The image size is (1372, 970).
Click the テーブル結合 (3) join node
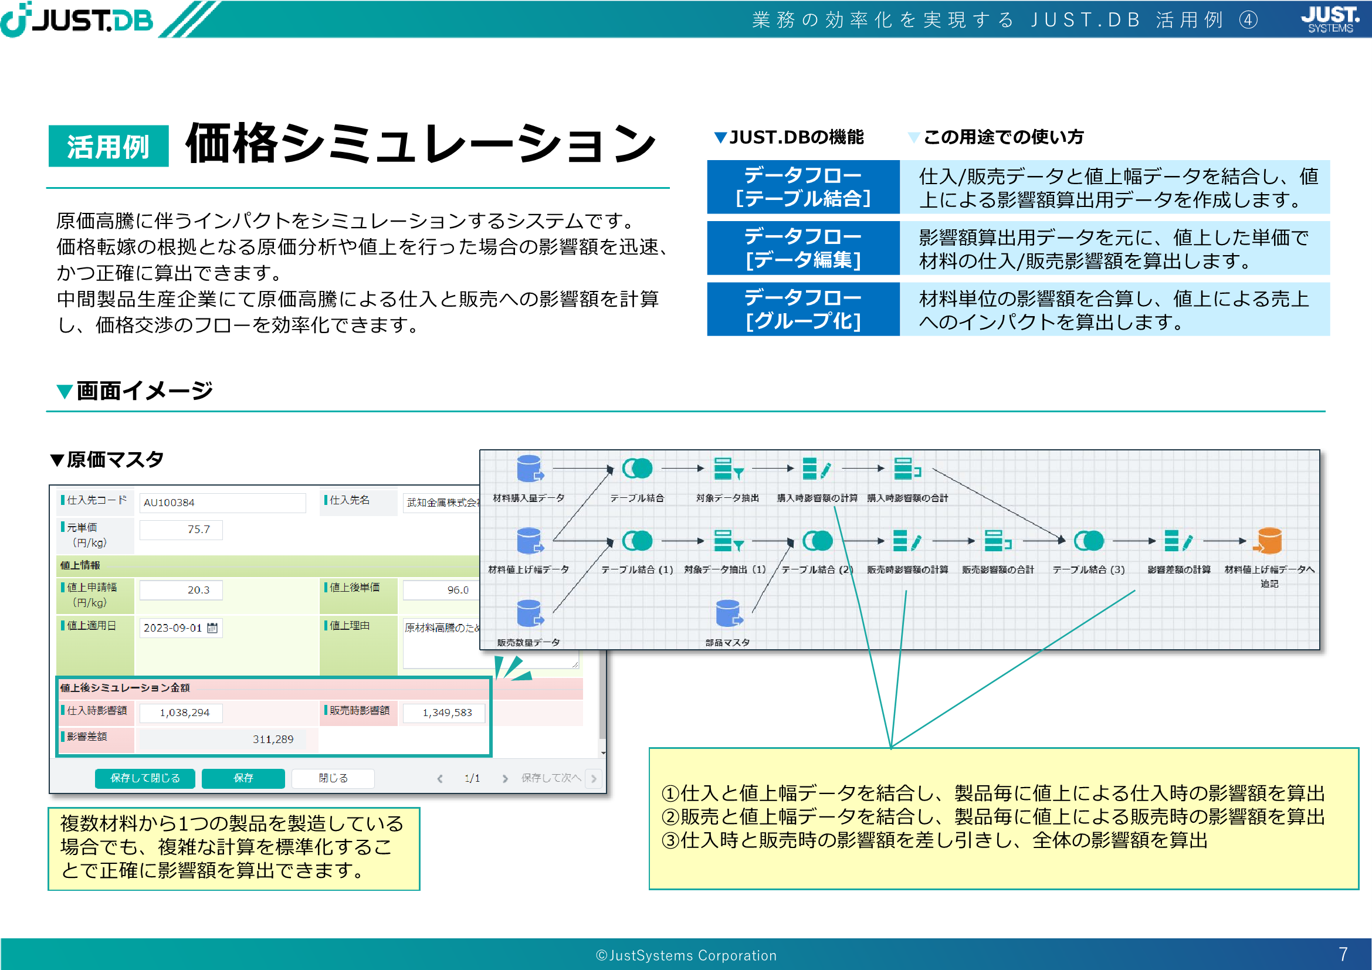point(1088,541)
